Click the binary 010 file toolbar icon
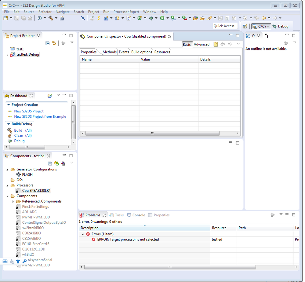 point(62,18)
